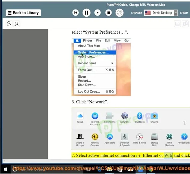Stop the reading playback
This screenshot has width=190, height=174.
tap(108, 12)
